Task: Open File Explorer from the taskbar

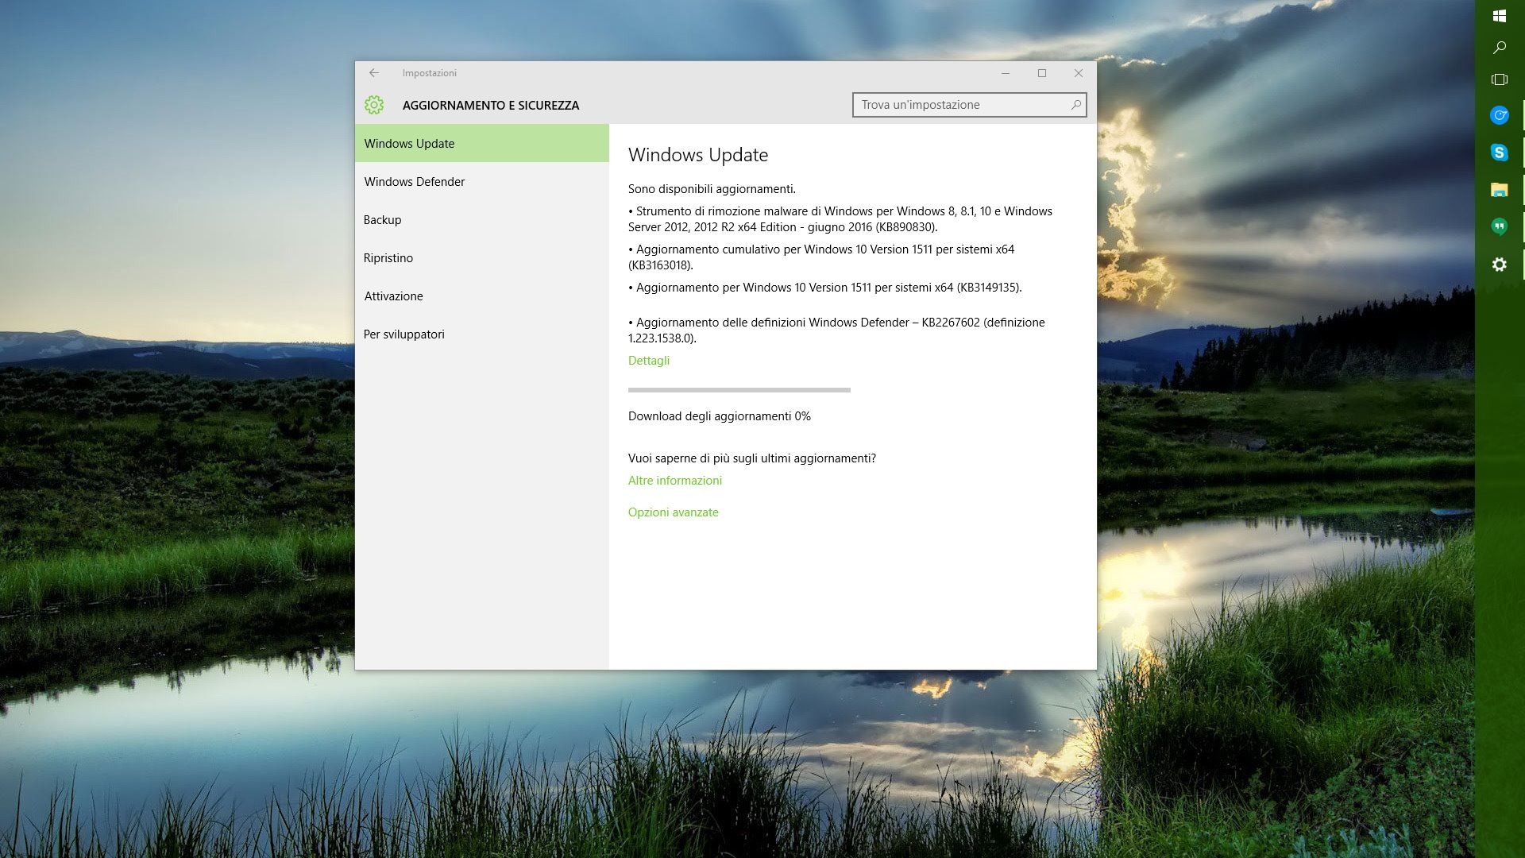Action: click(1500, 190)
